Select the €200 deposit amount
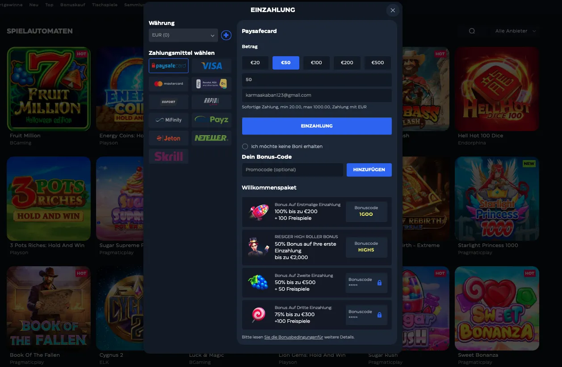Screen dimensions: 562x367 pos(347,62)
